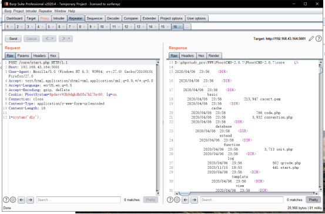
Task: Click the response vertical scrollbar
Action: pyautogui.click(x=321, y=125)
